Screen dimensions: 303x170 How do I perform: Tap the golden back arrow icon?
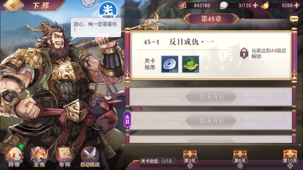point(14,6)
